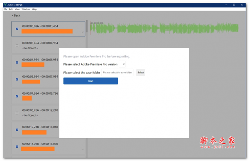Maximize the AutoCut window
This screenshot has width=249, height=161.
pyautogui.click(x=234, y=5)
